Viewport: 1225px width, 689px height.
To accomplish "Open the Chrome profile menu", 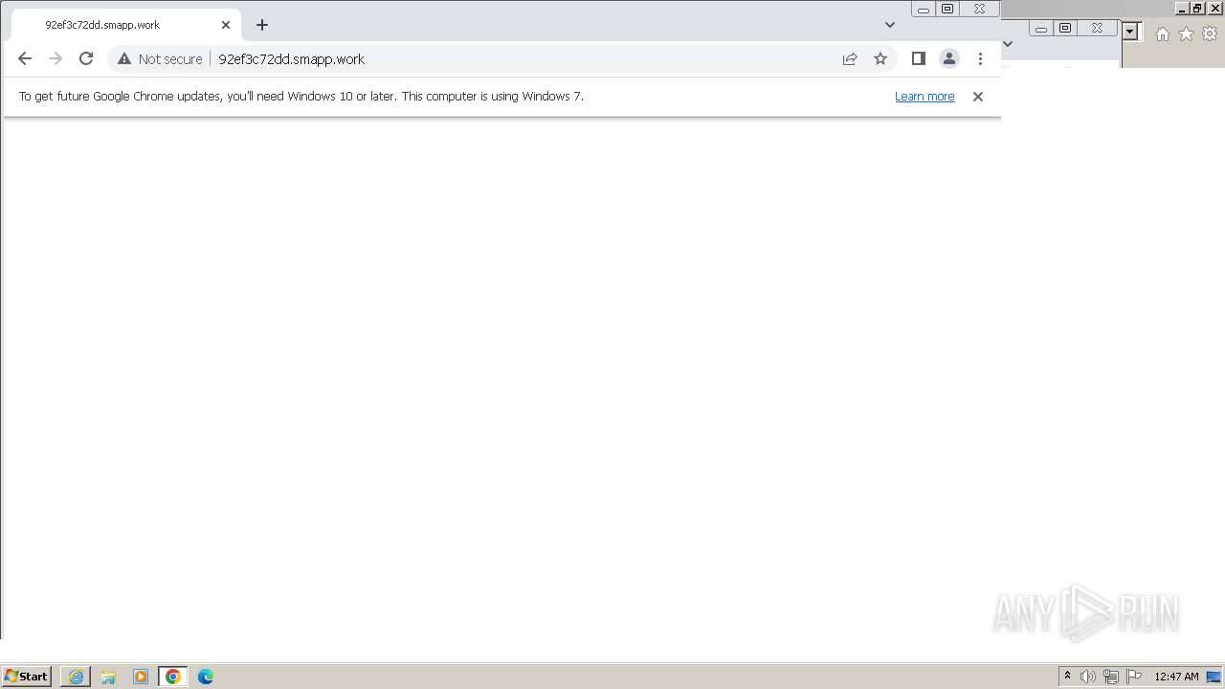I will (949, 58).
